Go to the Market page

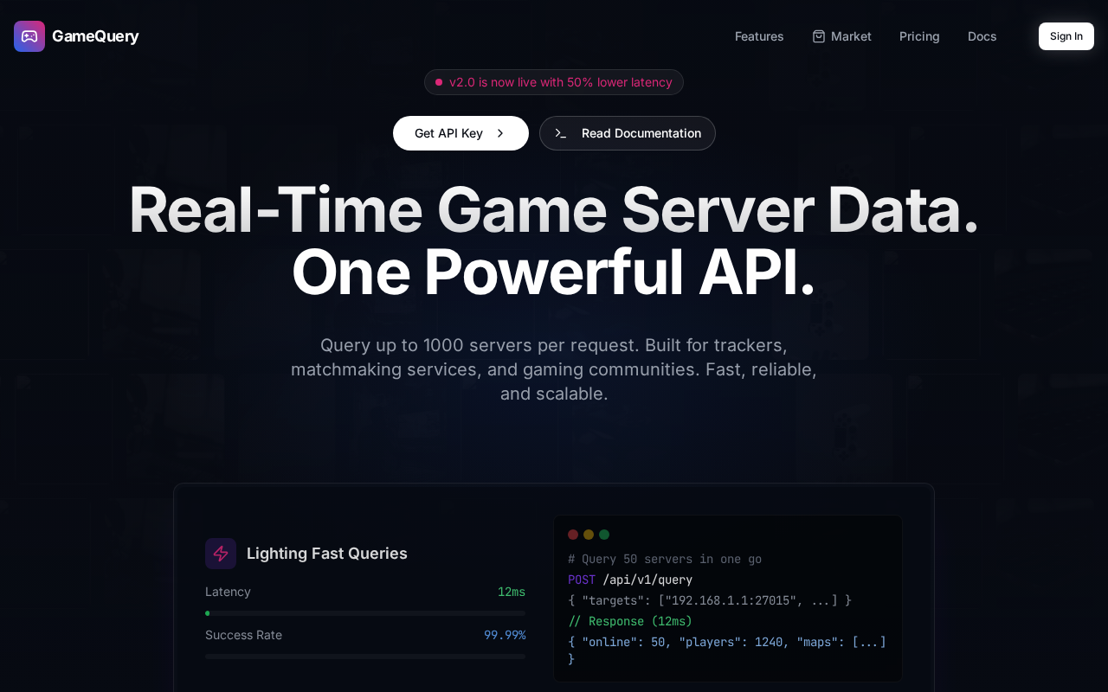841,36
